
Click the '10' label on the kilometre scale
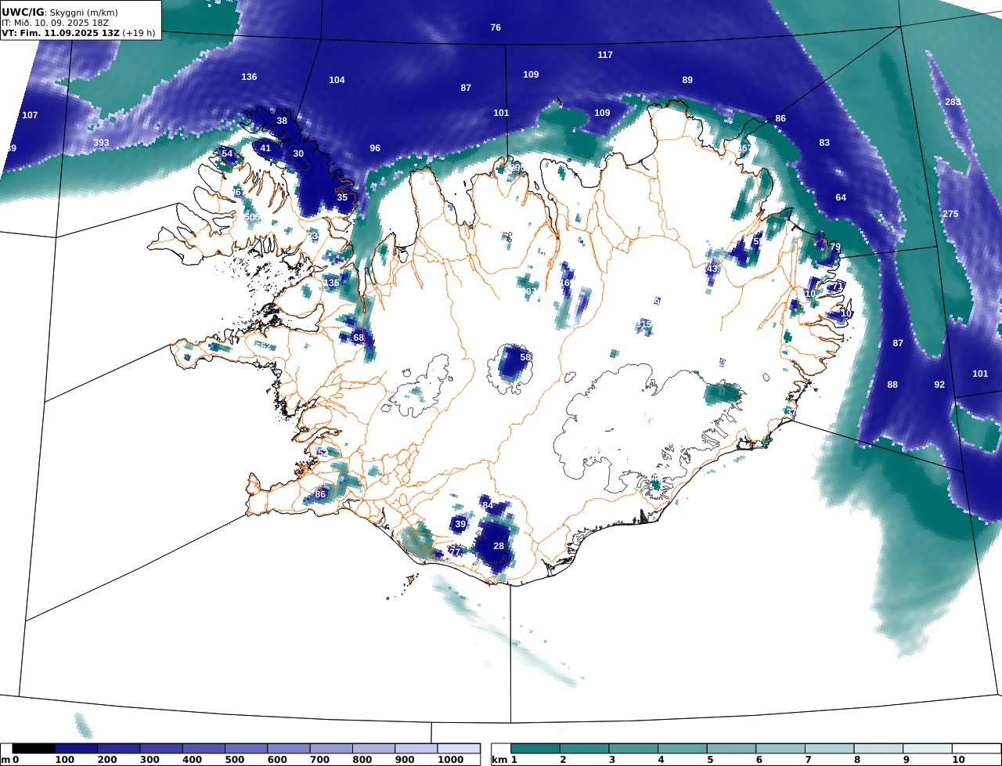(x=958, y=760)
